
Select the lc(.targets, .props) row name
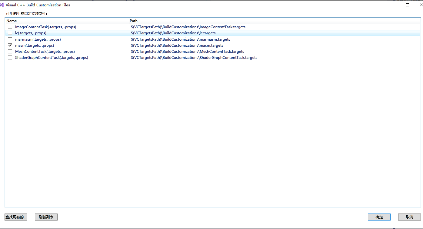coord(31,33)
